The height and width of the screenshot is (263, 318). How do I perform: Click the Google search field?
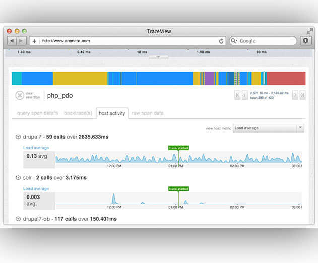tap(263, 41)
